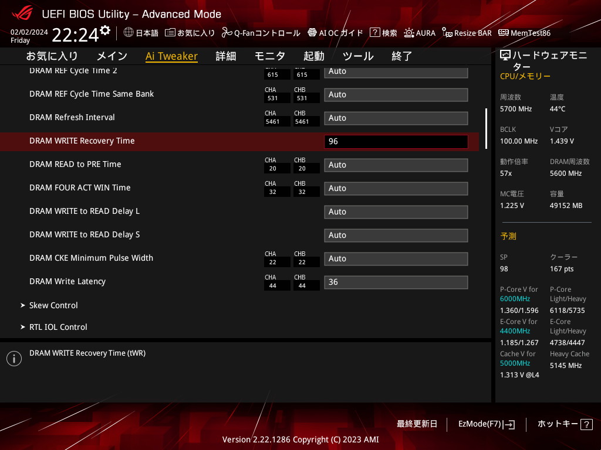The height and width of the screenshot is (450, 601).
Task: Select DRAM FOUR ACT WIN Time field
Action: (396, 189)
